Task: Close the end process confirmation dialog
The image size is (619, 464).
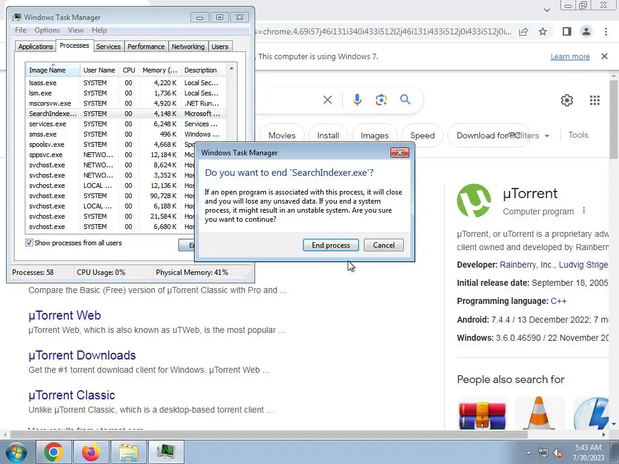Action: (400, 152)
